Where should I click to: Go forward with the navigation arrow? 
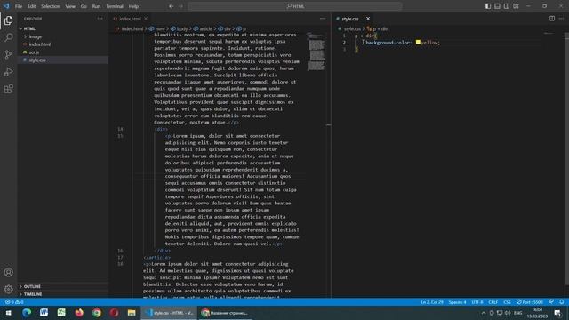click(180, 6)
